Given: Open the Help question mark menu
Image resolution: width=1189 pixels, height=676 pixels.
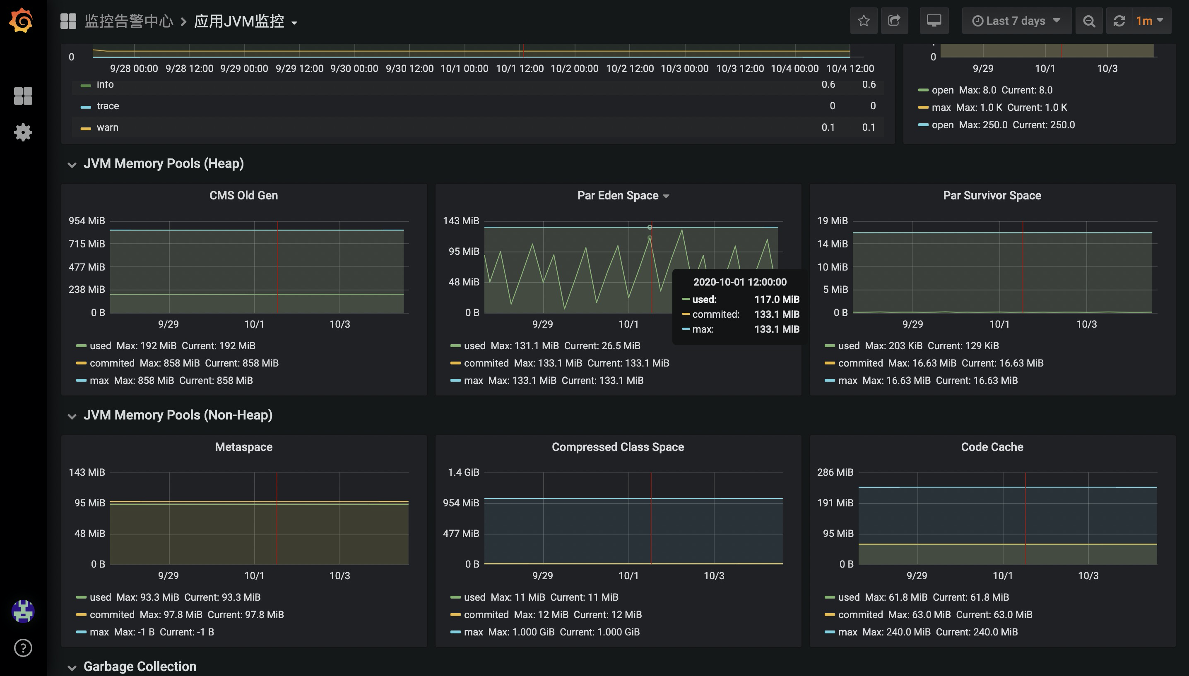Looking at the screenshot, I should click(x=23, y=648).
